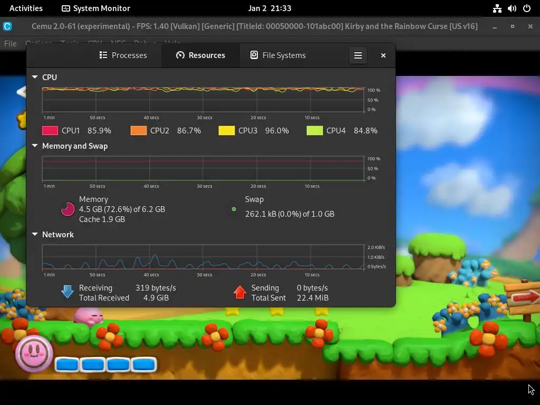
Task: Click the red arrow signpost in game
Action: click(x=525, y=297)
